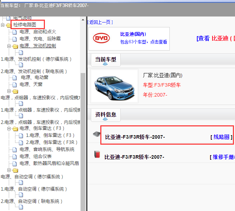Click document icon above 2.电源、发动机控制（联电系统）
Screen dimensions: 235x211
21,65
